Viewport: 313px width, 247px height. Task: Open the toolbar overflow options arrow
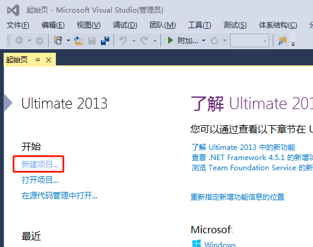tap(293, 44)
